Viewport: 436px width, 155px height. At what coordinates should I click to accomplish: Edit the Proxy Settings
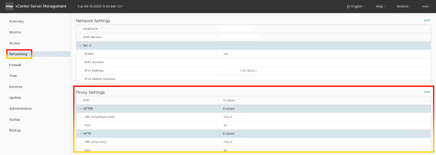click(427, 92)
